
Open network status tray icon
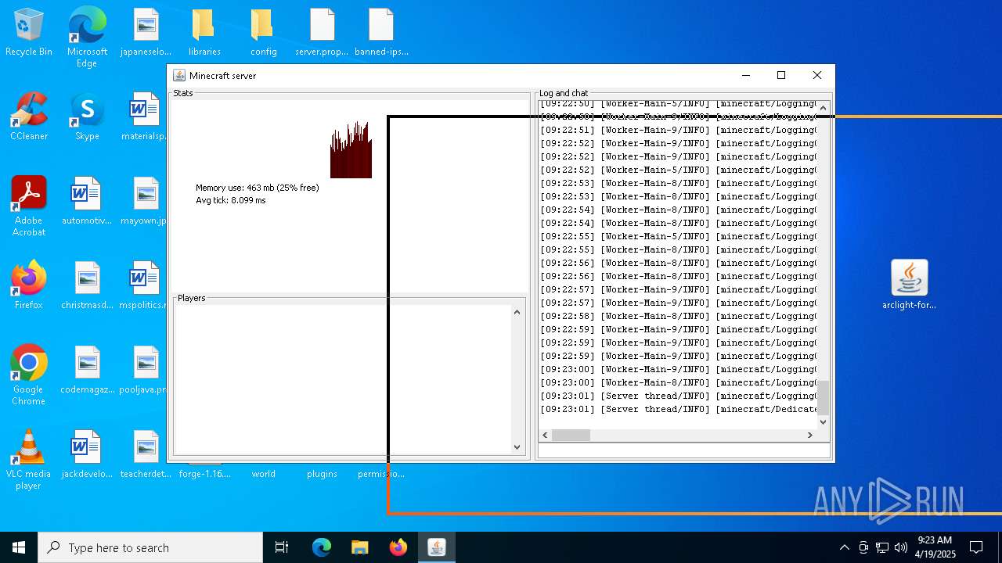[882, 547]
